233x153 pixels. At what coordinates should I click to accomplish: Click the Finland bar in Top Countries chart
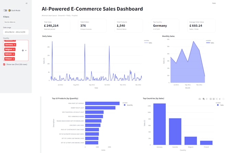tap(206, 143)
